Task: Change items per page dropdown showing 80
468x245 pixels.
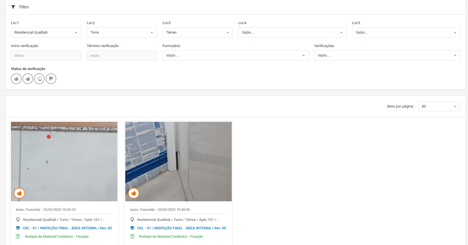Action: pos(439,106)
